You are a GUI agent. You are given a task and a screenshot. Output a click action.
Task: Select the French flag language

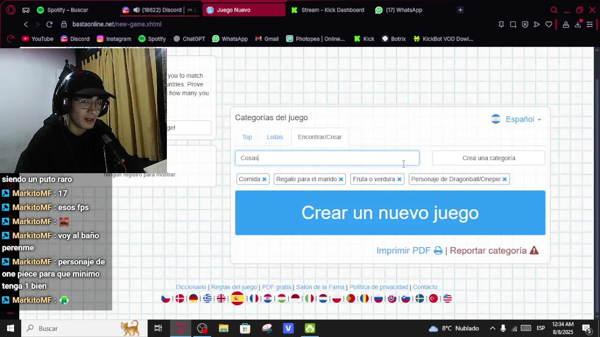(254, 299)
